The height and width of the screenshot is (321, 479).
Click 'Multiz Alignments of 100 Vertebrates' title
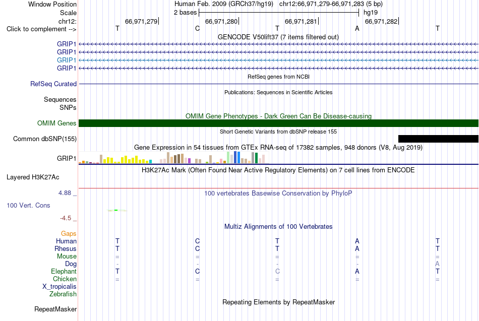278,227
